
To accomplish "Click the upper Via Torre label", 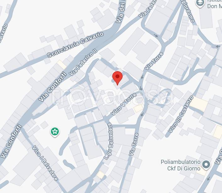I will point(154,61).
